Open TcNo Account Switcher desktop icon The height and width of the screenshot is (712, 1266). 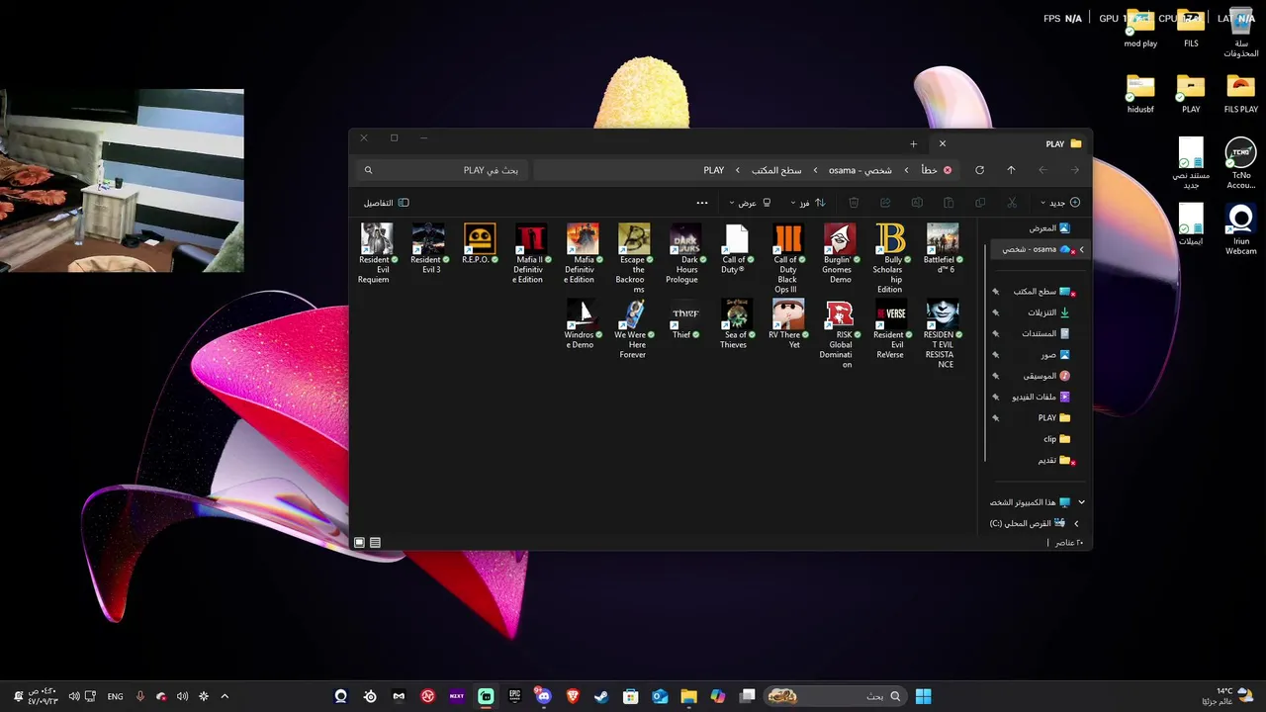(1240, 163)
